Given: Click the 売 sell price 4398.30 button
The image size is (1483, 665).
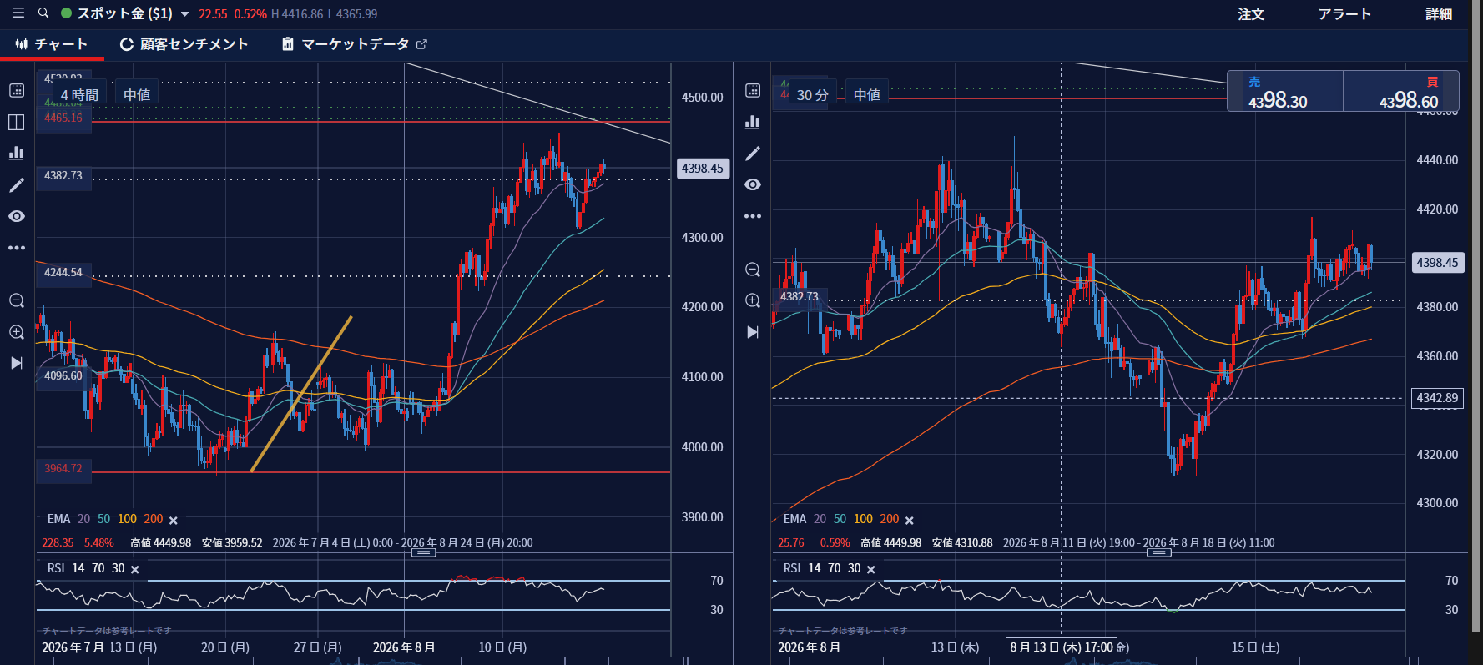Looking at the screenshot, I should 1285,91.
